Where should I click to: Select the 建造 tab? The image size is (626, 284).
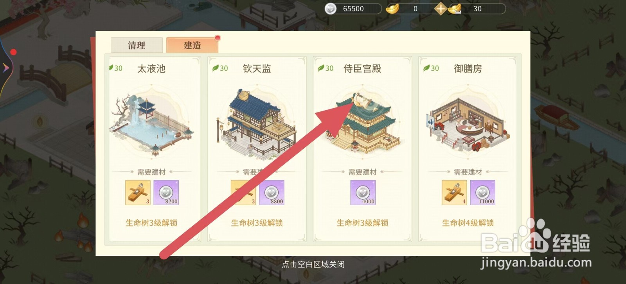point(192,45)
